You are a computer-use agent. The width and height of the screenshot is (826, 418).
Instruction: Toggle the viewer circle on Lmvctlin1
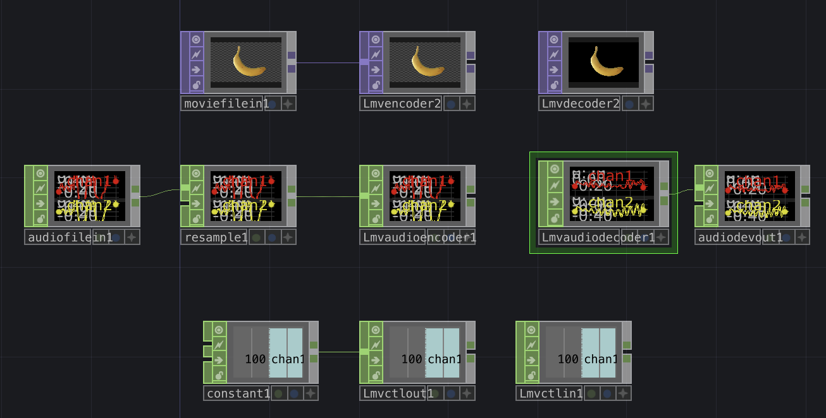531,329
